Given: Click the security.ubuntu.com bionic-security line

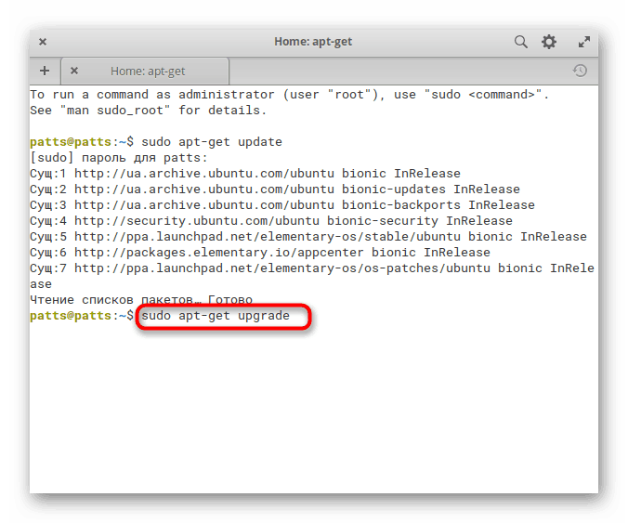Looking at the screenshot, I should 271,221.
